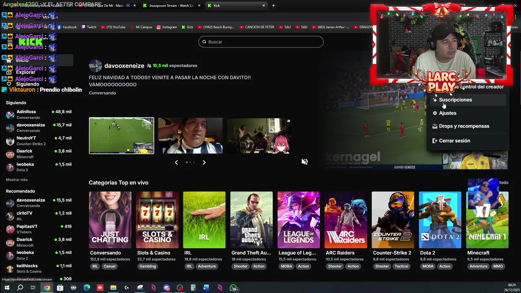This screenshot has width=521, height=293.
Task: Open ciriloTV channel in Recomendado
Action: [39, 216]
